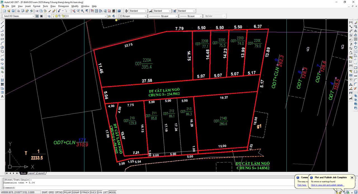Expand the ByLayer linetype dropdown

(x=176, y=16)
